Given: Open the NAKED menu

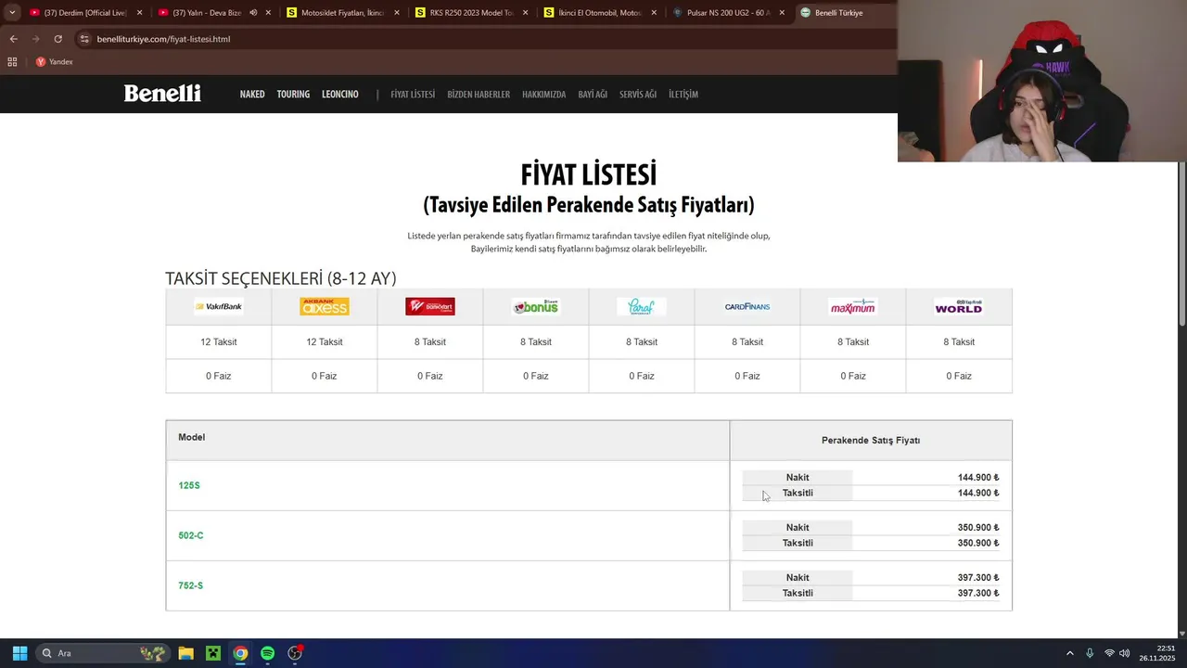Looking at the screenshot, I should (252, 95).
